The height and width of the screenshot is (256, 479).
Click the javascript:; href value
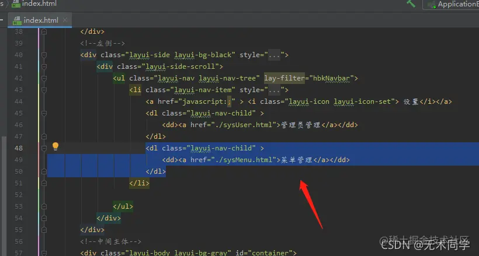pos(207,101)
